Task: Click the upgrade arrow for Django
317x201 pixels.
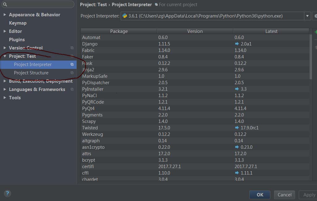Action: tap(237, 44)
